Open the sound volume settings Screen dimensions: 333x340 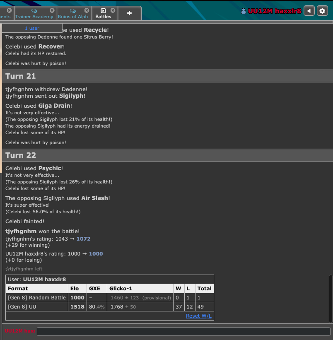tap(309, 11)
